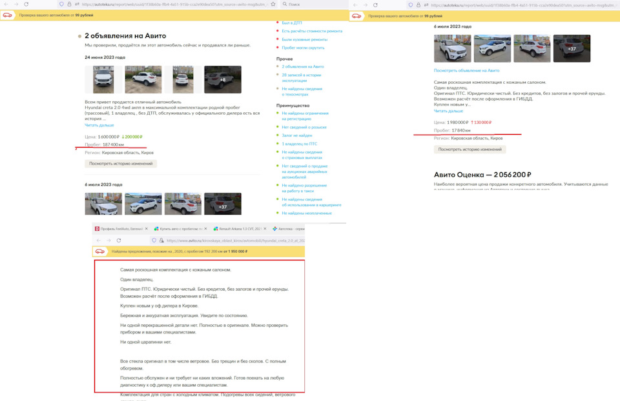620x401 pixels.
Task: Open 'Залог не найден' sidebar link
Action: pyautogui.click(x=297, y=135)
